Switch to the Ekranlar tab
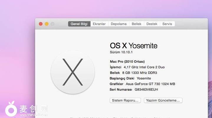212x118 pixels. [99, 24]
